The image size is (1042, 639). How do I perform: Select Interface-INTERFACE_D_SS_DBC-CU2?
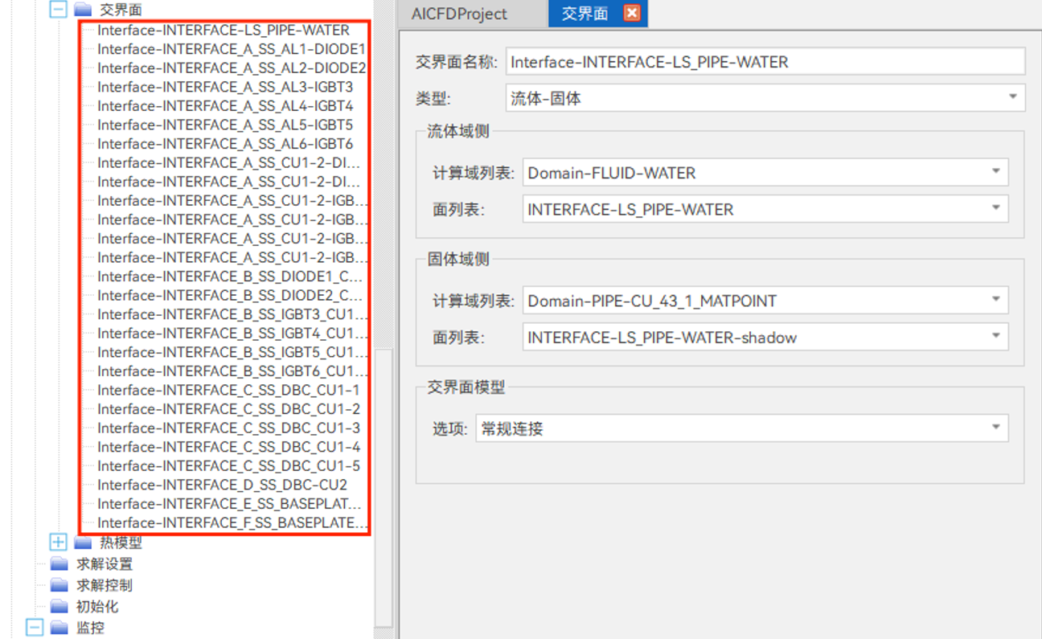coord(223,485)
